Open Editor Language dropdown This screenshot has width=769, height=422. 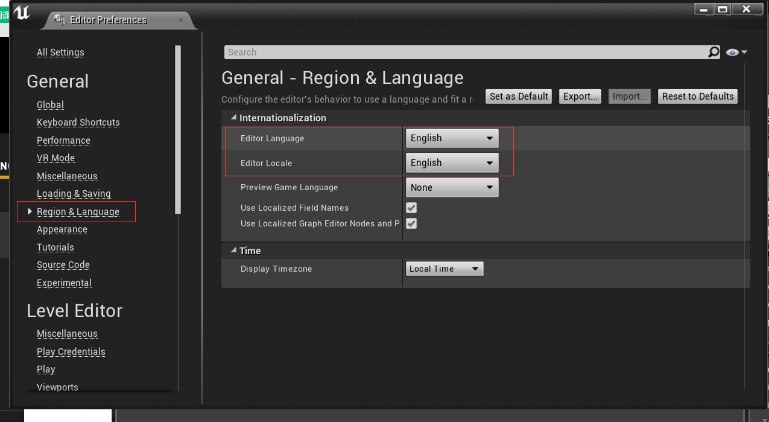452,138
